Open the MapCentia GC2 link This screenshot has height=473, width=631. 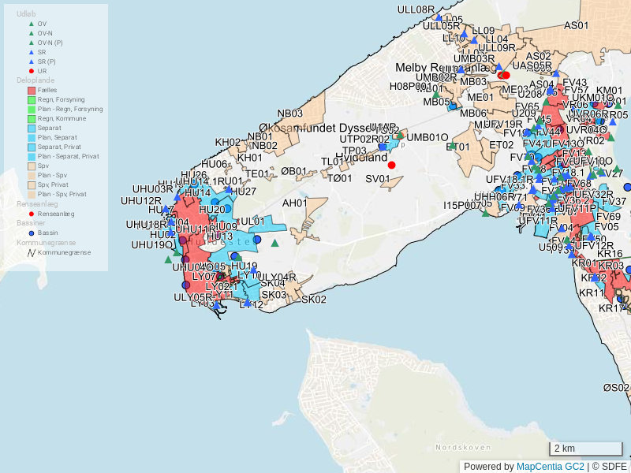(551, 467)
